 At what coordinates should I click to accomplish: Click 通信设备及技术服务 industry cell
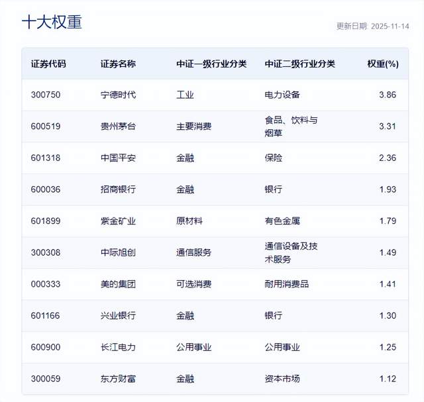pos(291,253)
